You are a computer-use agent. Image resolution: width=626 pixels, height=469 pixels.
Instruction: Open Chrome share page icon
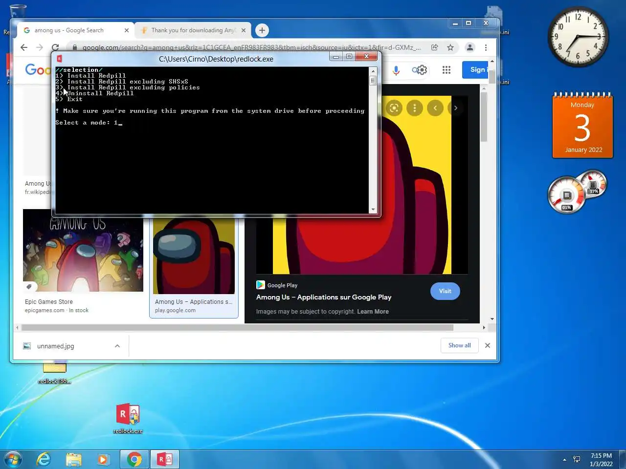(x=434, y=47)
